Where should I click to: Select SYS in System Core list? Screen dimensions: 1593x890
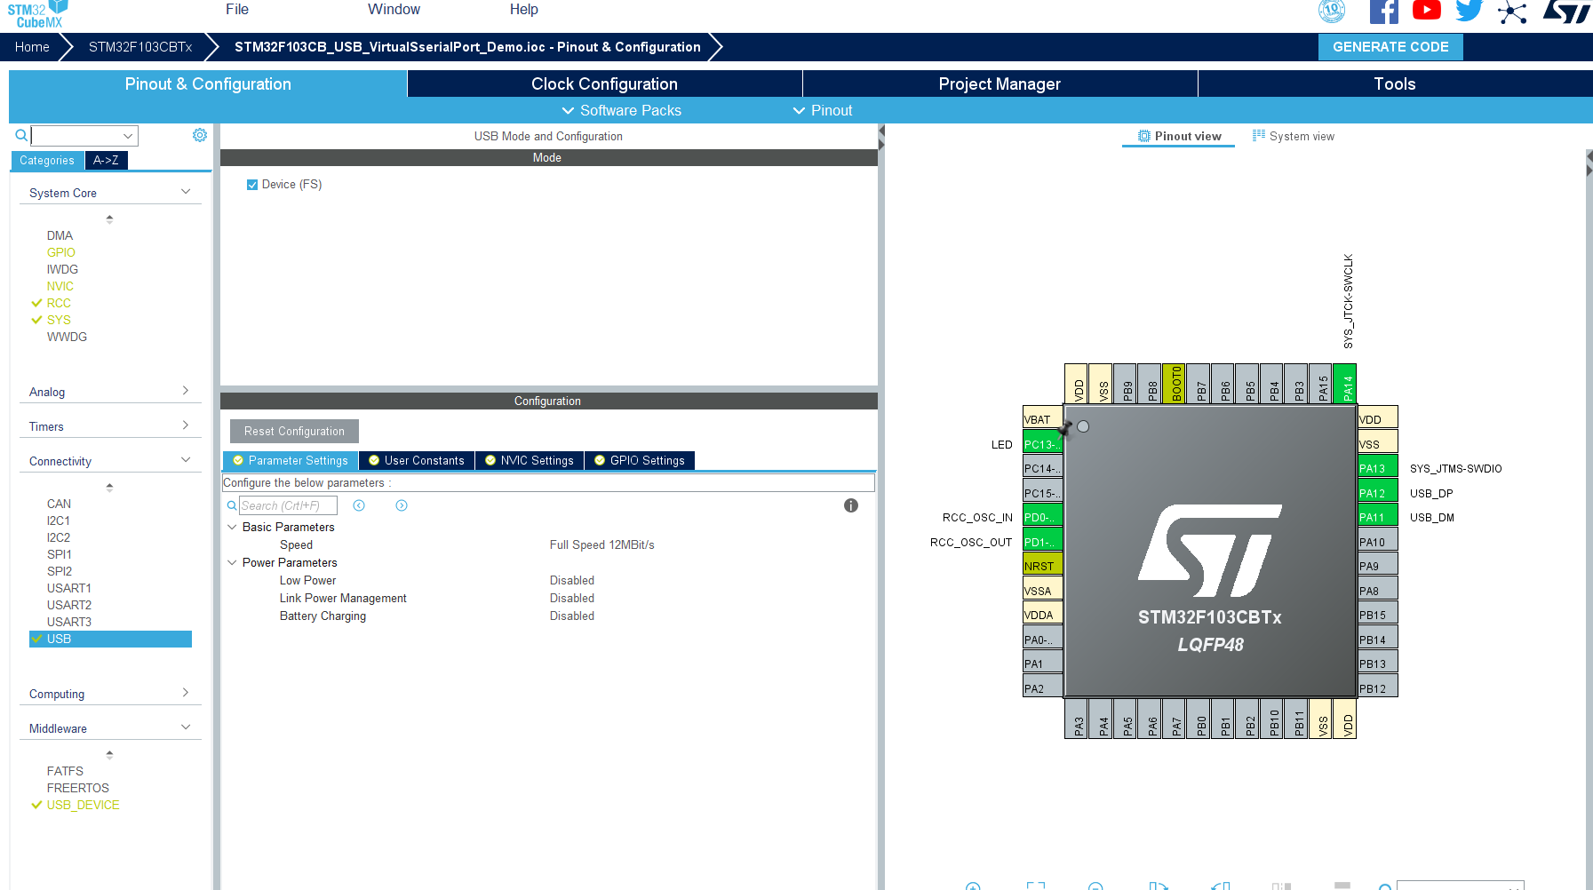pyautogui.click(x=59, y=320)
